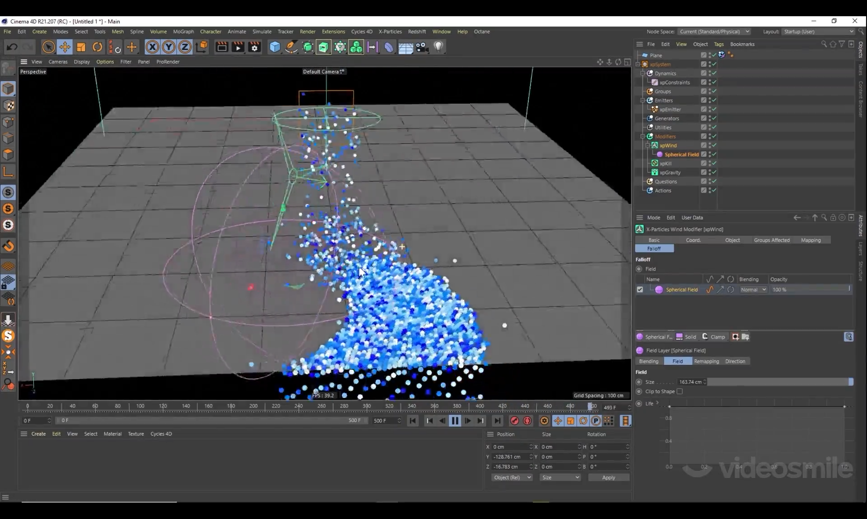This screenshot has width=867, height=519.
Task: Enable the Clip to Shape checkbox
Action: (680, 391)
